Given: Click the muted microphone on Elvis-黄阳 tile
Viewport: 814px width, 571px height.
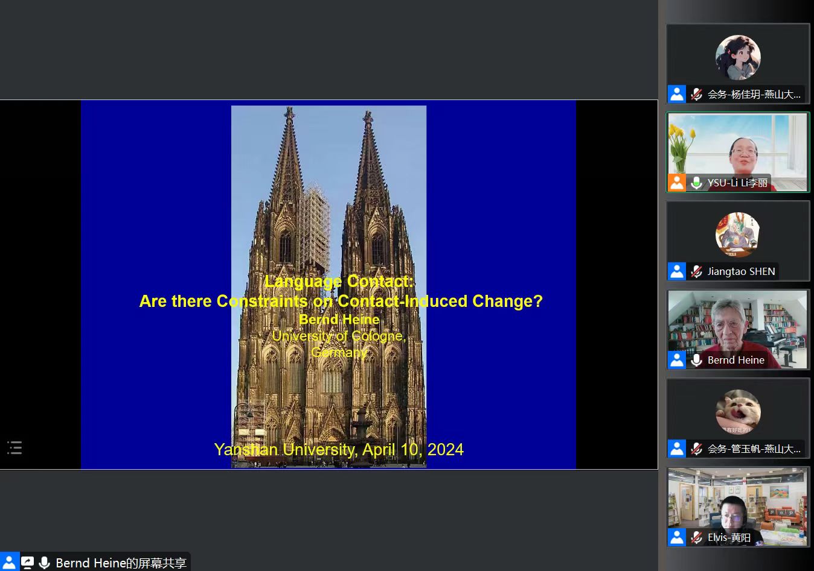Looking at the screenshot, I should click(x=696, y=537).
